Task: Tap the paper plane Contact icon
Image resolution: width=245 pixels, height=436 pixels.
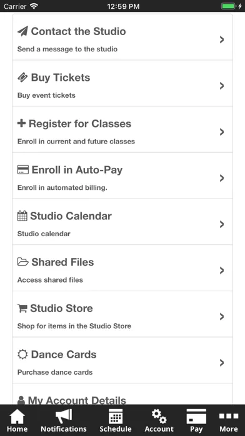Action: pyautogui.click(x=22, y=31)
